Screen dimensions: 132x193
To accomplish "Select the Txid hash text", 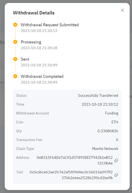I will pyautogui.click(x=71, y=175).
